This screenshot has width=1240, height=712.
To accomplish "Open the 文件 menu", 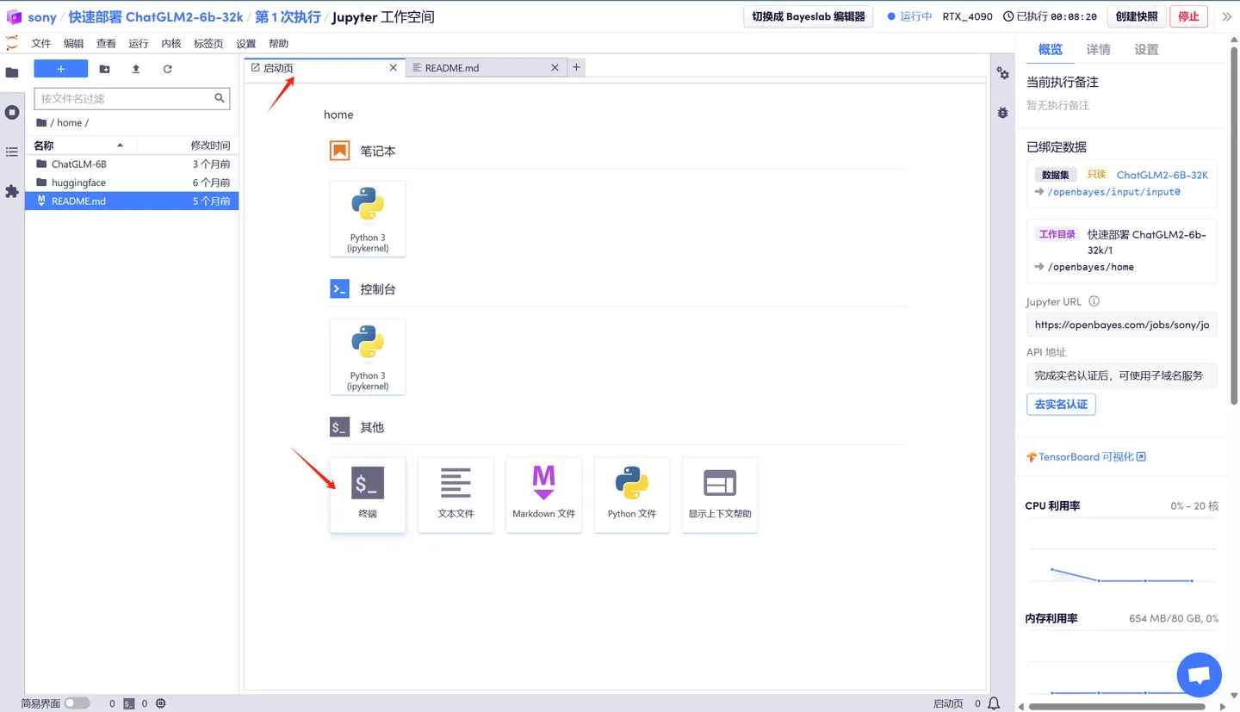I will (41, 43).
